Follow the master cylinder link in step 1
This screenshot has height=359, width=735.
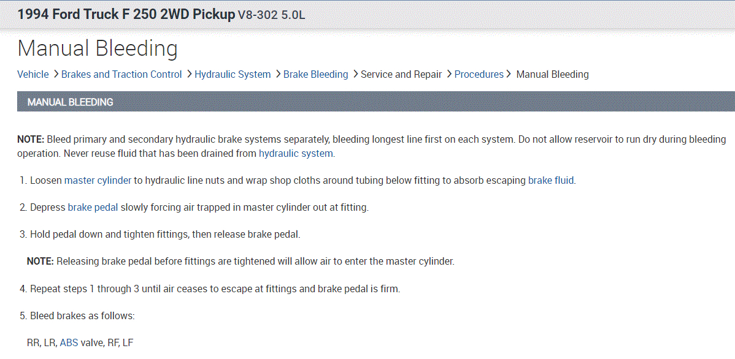coord(98,180)
